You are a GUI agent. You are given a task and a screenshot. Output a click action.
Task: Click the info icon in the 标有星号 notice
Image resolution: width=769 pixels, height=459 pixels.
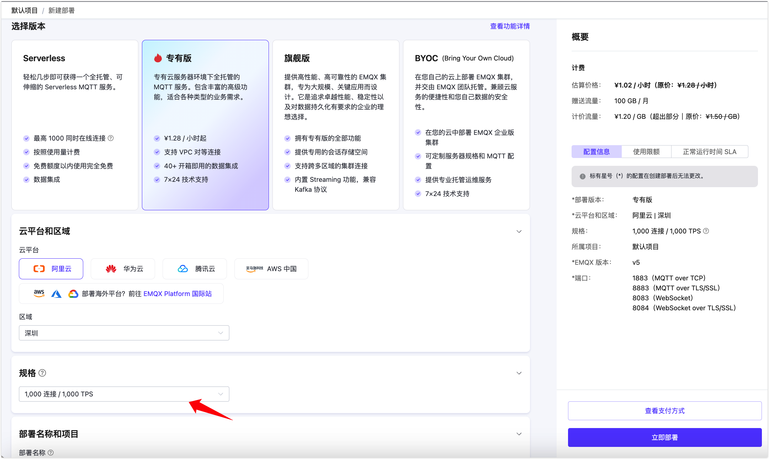582,176
